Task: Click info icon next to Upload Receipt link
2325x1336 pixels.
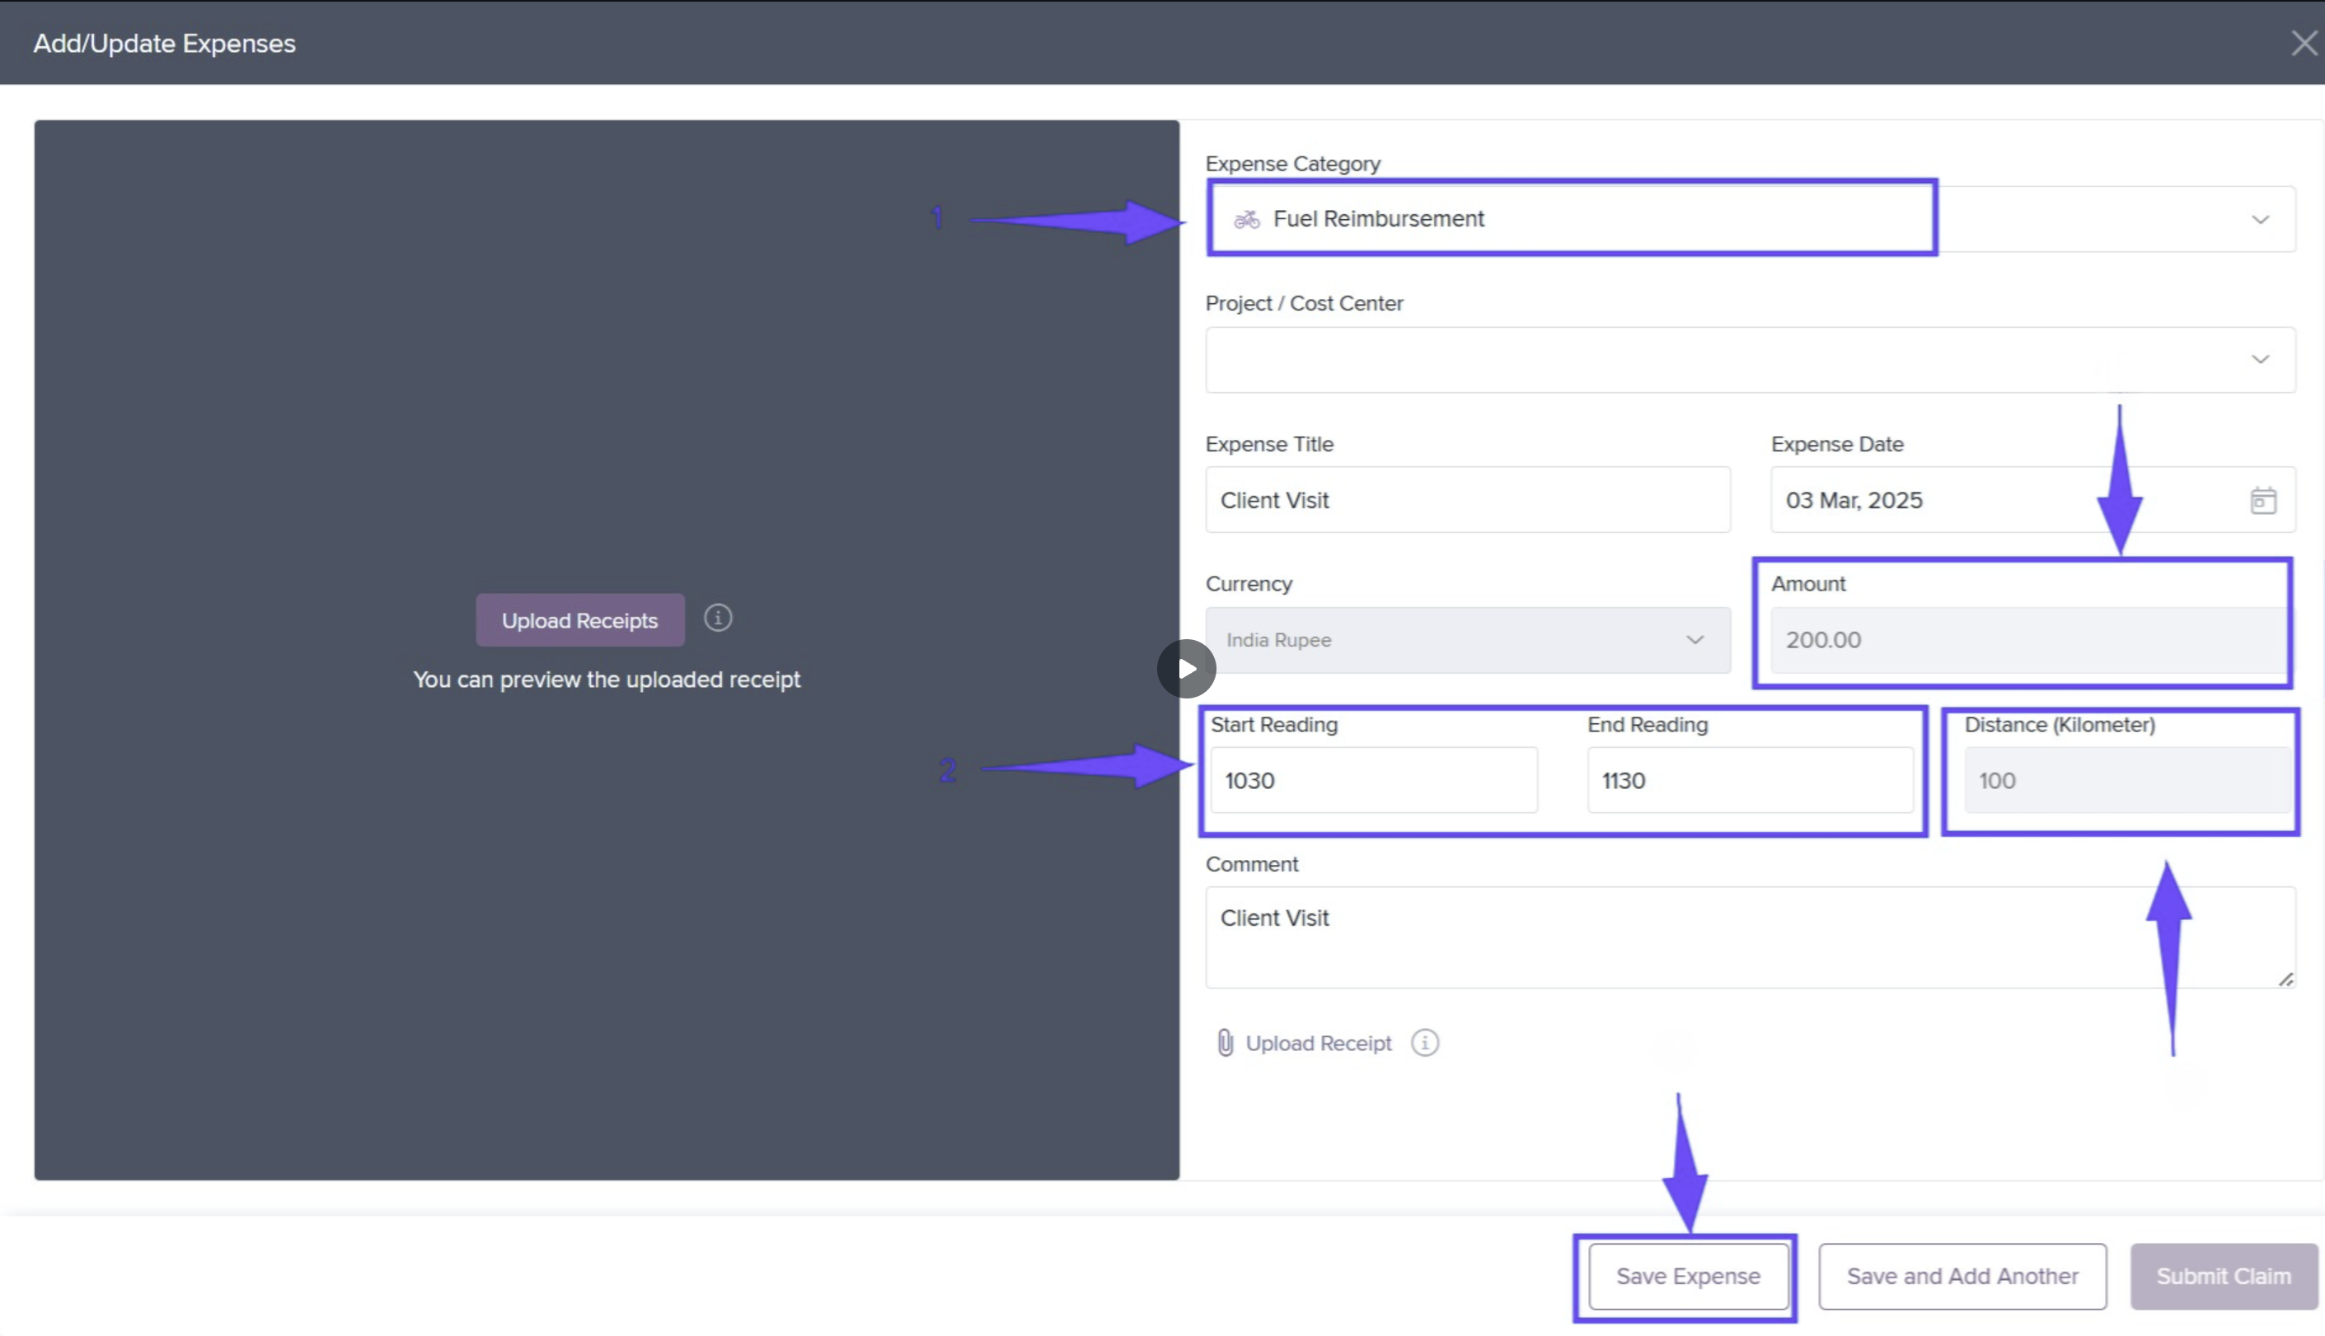Action: pos(1424,1043)
